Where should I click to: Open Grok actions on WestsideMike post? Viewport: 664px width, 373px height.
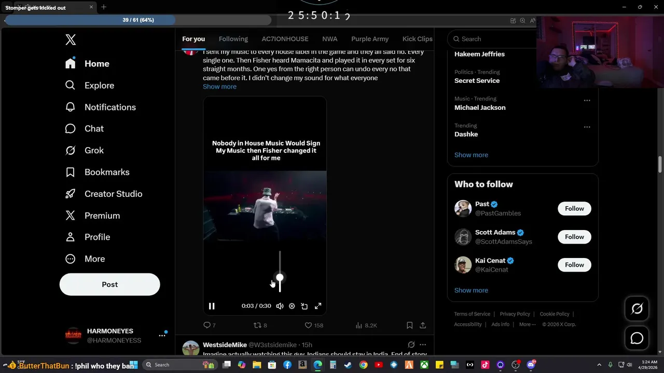(x=411, y=345)
